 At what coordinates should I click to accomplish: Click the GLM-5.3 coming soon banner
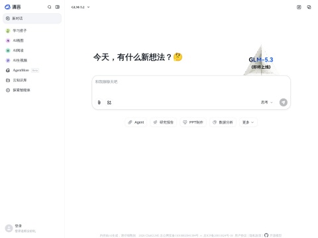pyautogui.click(x=261, y=61)
